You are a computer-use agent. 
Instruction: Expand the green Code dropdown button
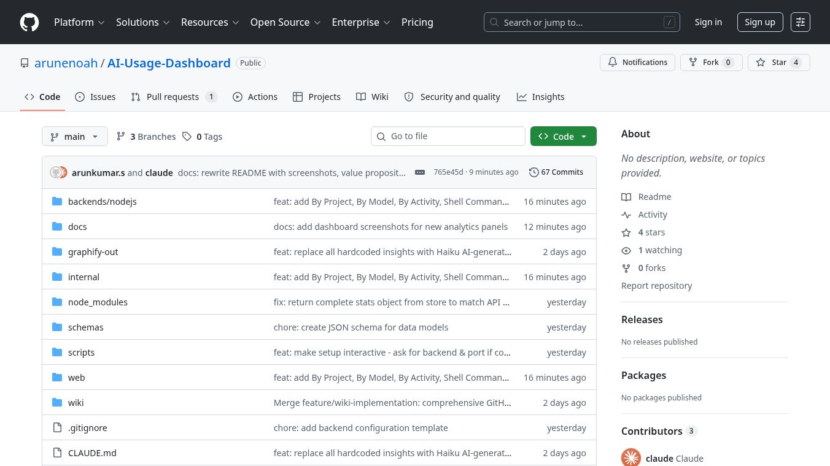(563, 136)
